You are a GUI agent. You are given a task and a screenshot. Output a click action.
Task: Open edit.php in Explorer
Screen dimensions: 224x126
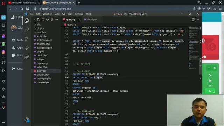pyautogui.click(x=41, y=59)
